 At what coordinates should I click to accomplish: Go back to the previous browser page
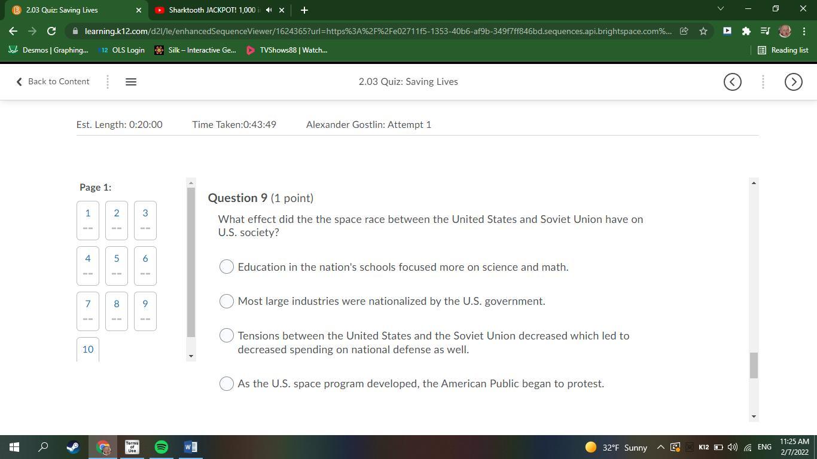13,31
